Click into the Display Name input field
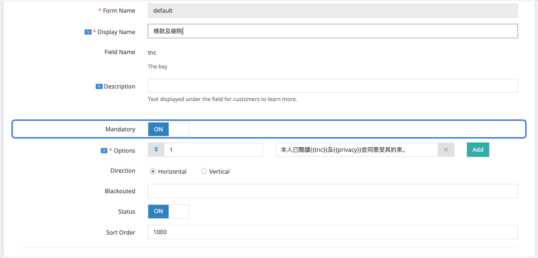This screenshot has height=258, width=538. [333, 31]
